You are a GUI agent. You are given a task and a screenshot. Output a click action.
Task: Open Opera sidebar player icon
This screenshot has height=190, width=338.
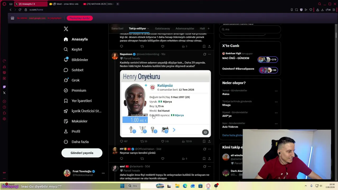pos(4,101)
